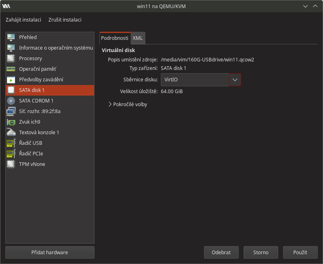
Task: Select Řadič PCIe entry
Action: pyautogui.click(x=50, y=154)
